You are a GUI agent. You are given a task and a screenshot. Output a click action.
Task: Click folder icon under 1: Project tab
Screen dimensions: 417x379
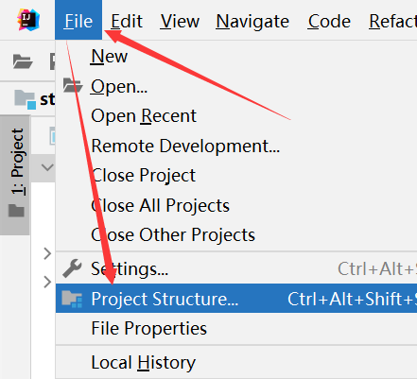pyautogui.click(x=16, y=211)
